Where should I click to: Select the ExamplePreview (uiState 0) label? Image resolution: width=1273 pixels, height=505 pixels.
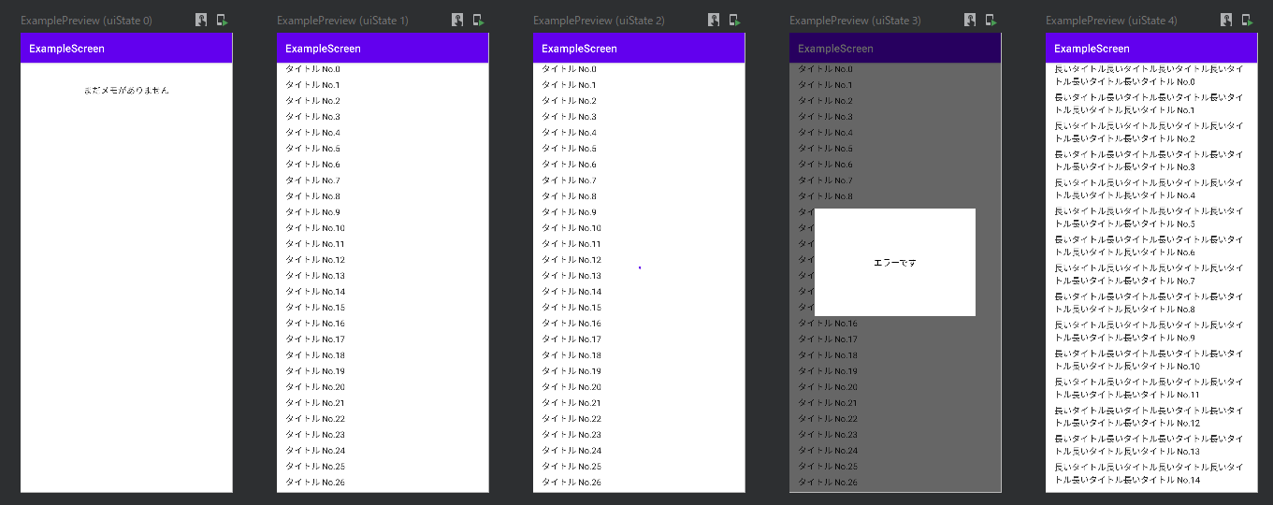pos(86,21)
